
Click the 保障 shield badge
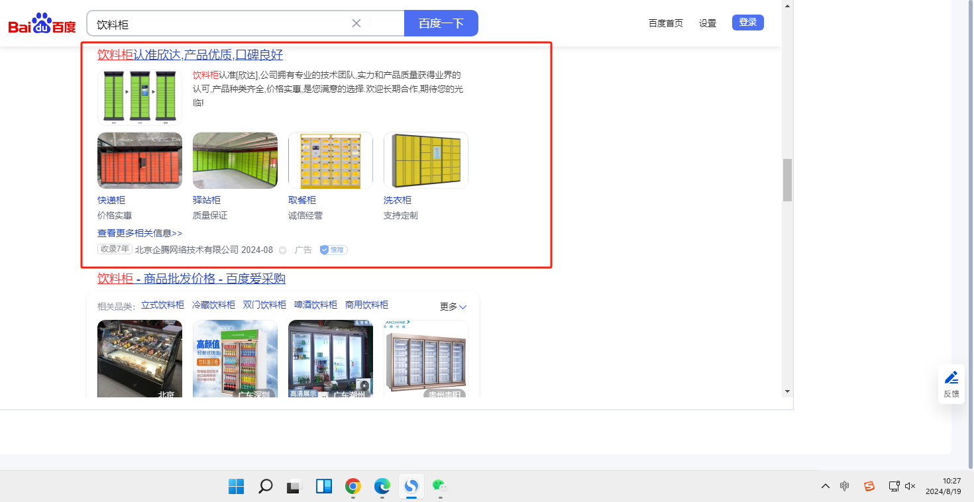[333, 250]
